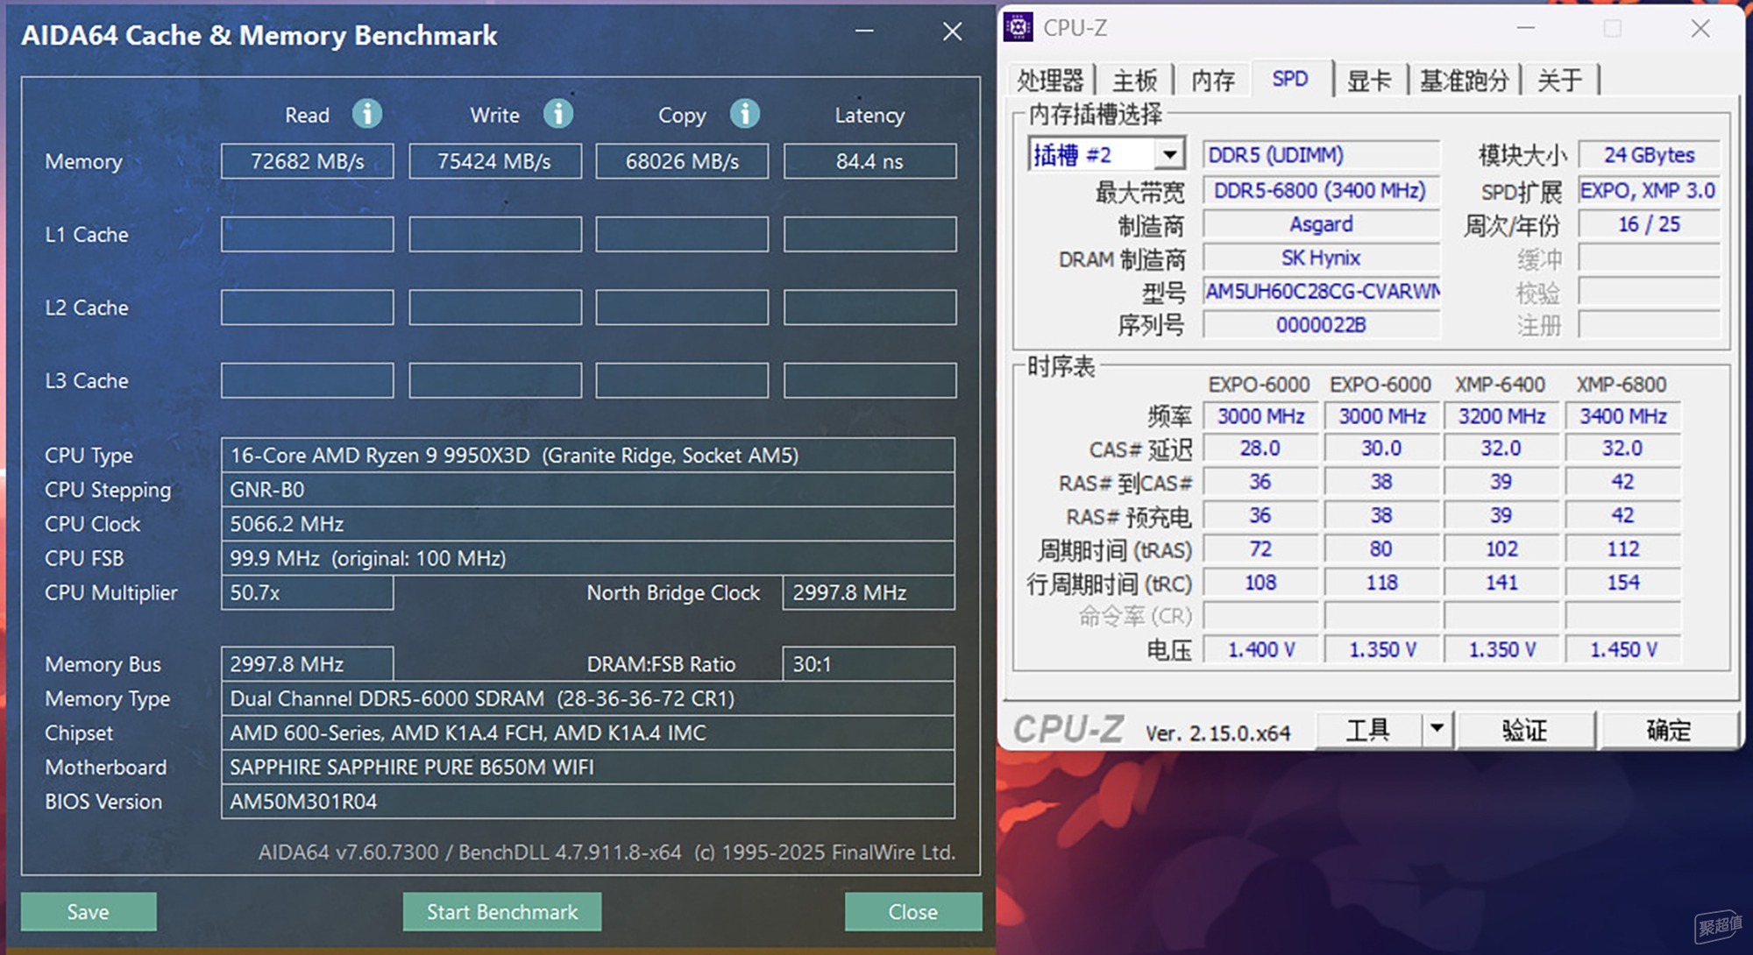Click the Save button in AIDA64
1753x955 pixels.
[89, 911]
